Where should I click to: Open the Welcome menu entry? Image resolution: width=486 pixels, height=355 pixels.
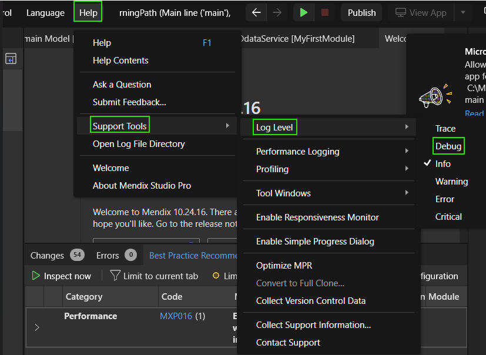coord(110,168)
